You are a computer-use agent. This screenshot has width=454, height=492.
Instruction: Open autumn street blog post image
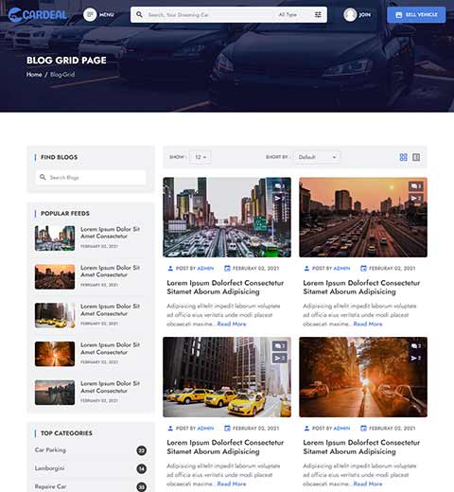(x=363, y=378)
